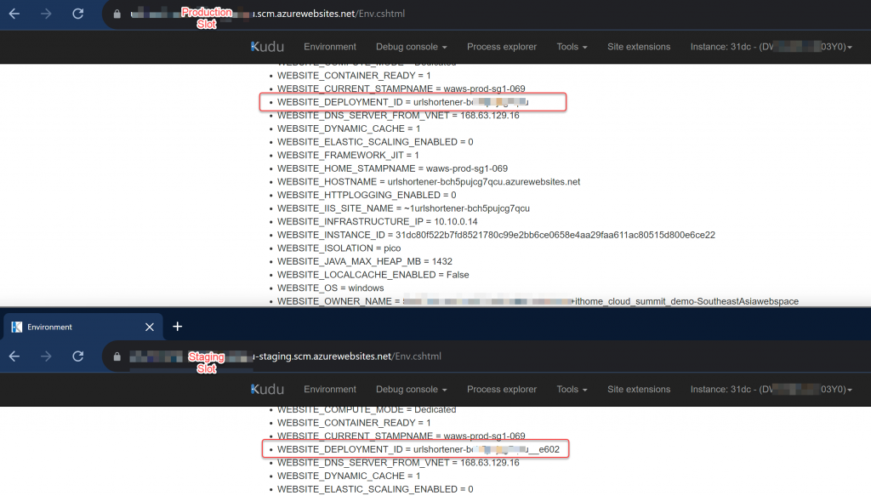Select WEBSITE_CONTAINER_READY line in Staging Slot
This screenshot has height=496, width=871.
354,423
